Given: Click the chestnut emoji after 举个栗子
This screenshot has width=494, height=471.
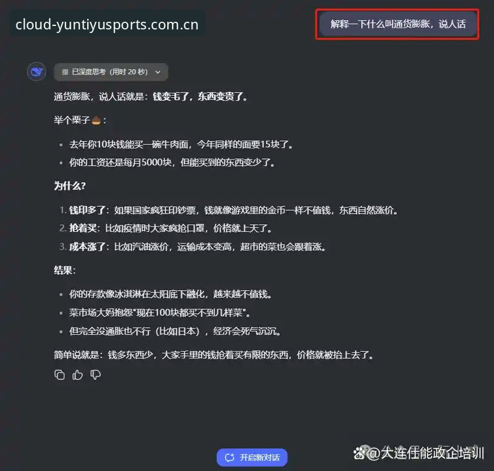Looking at the screenshot, I should 97,120.
